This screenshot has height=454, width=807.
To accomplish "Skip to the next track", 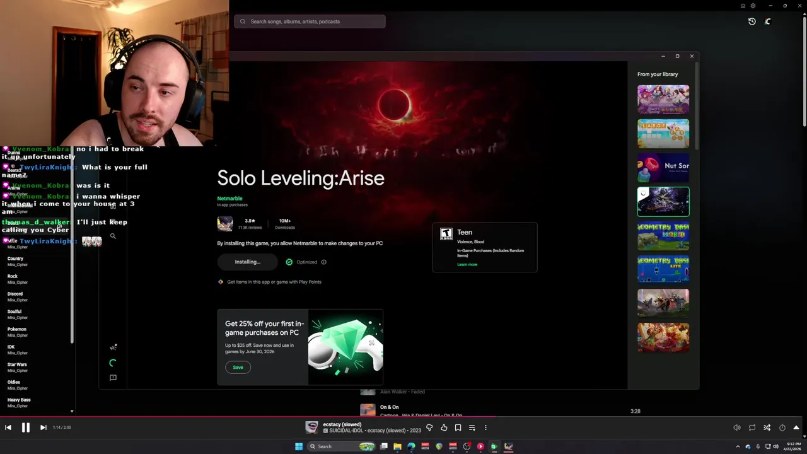I will (x=43, y=428).
